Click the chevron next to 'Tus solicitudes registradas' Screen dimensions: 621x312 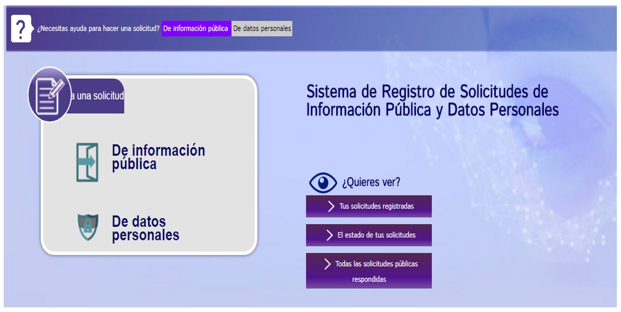click(331, 206)
